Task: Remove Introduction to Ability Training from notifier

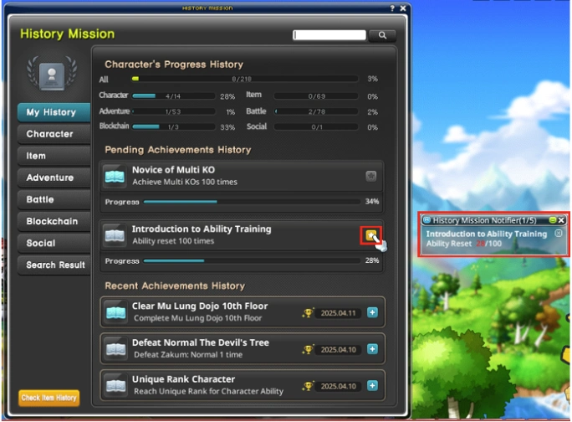Action: click(x=559, y=233)
